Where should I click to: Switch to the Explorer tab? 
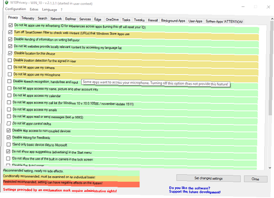click(70, 19)
